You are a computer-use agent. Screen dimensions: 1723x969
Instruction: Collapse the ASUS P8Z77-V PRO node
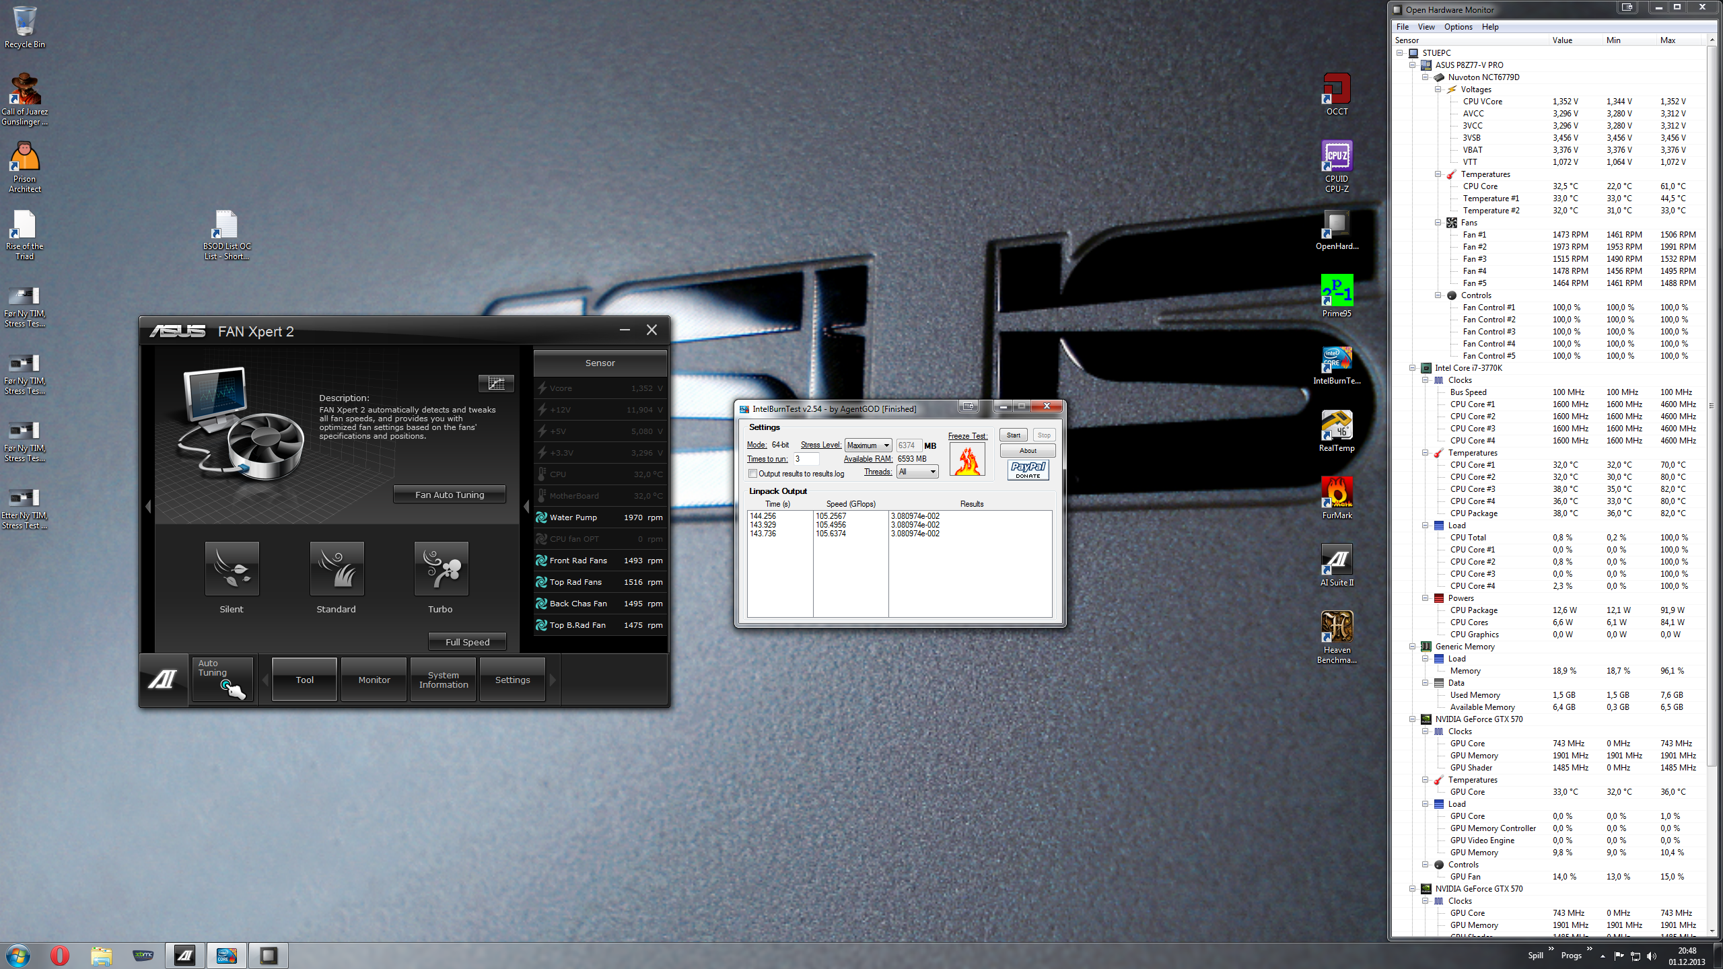pyautogui.click(x=1413, y=65)
